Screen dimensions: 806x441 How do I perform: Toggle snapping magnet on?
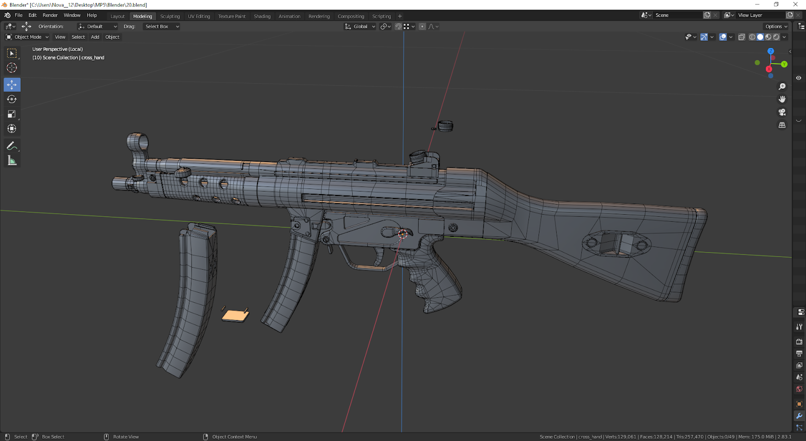(x=398, y=27)
